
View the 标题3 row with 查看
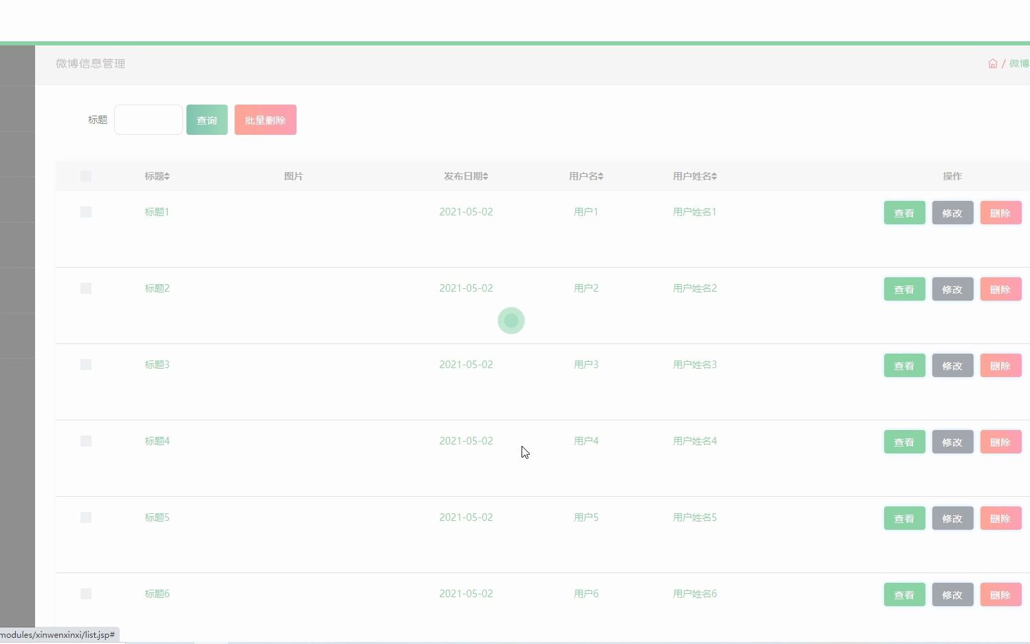coord(905,365)
